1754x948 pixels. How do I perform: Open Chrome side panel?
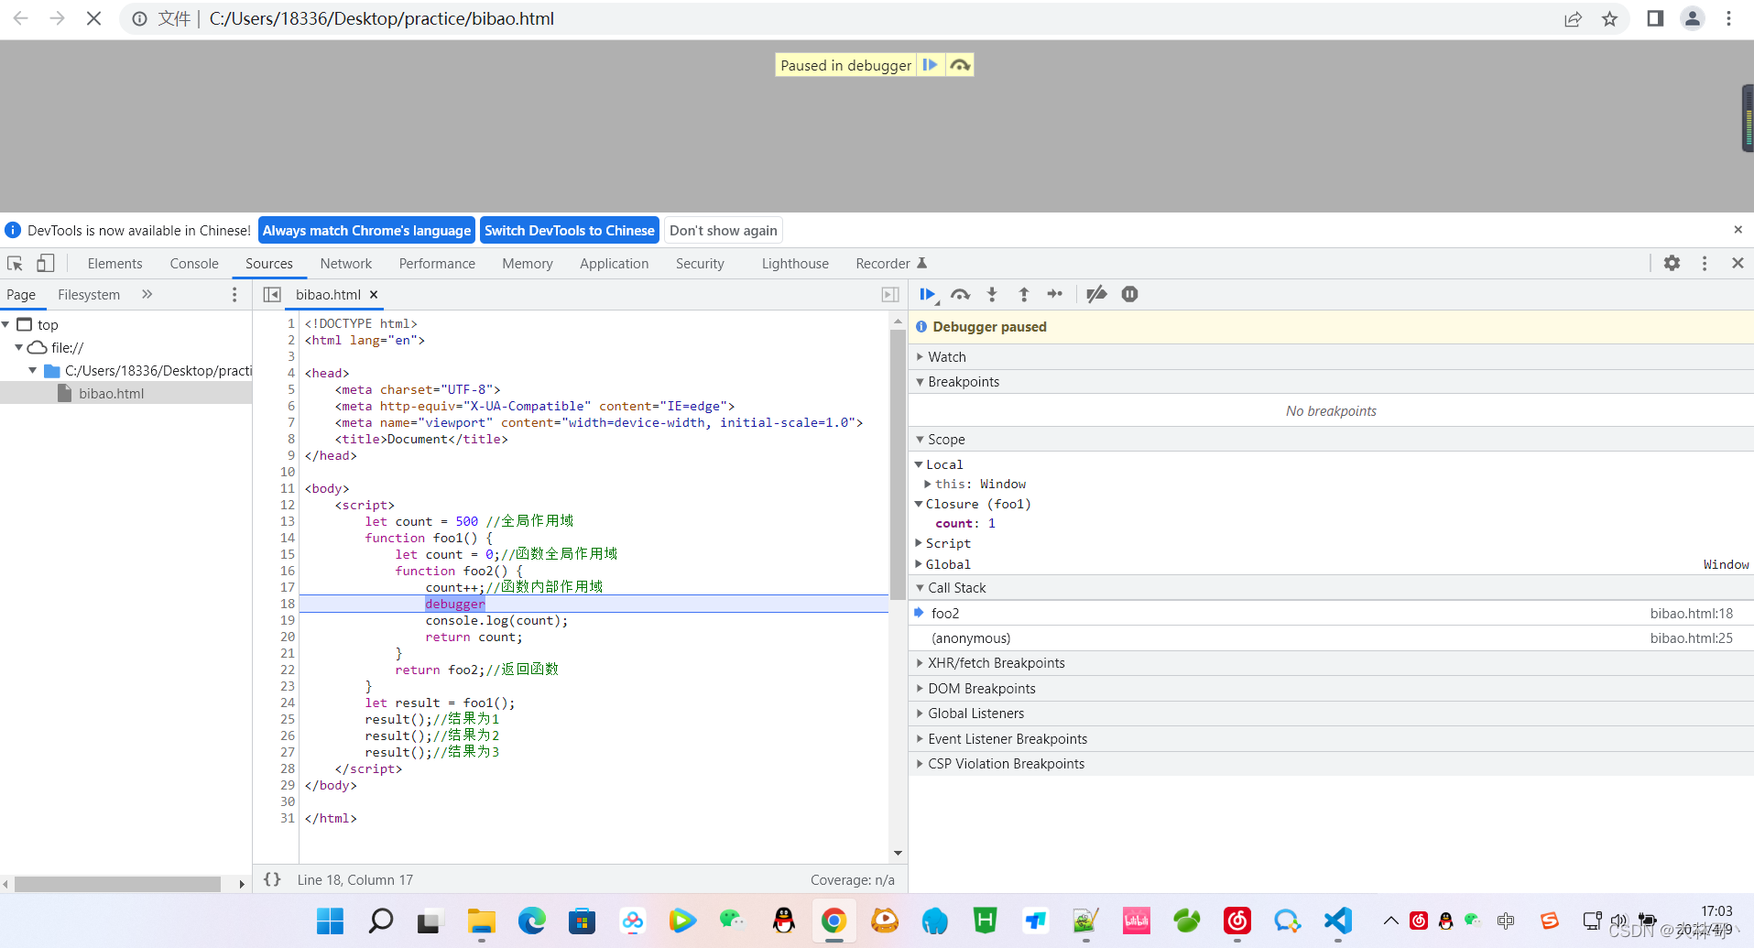click(x=1655, y=18)
